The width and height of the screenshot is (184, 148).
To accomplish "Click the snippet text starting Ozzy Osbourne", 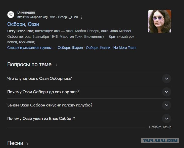I will tap(71, 36).
